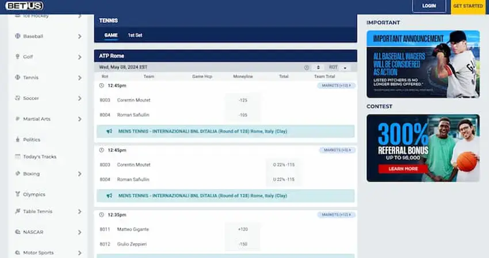Open the Important Announcement baseball banner
Screen dimensions: 489x258
pyautogui.click(x=423, y=64)
